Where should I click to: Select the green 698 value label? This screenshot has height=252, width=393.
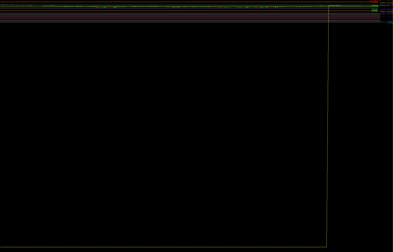pyautogui.click(x=375, y=10)
